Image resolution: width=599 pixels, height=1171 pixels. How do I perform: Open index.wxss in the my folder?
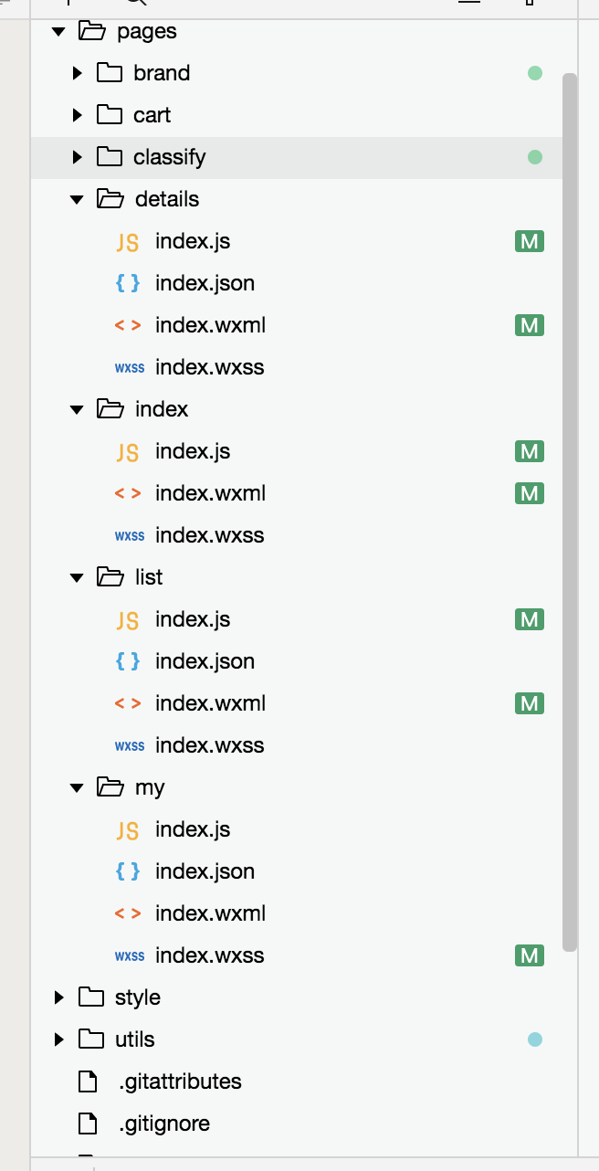(x=210, y=956)
